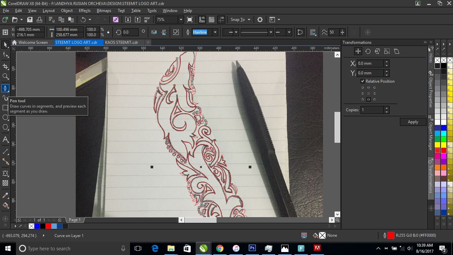
Task: Apply the transformation
Action: (413, 122)
